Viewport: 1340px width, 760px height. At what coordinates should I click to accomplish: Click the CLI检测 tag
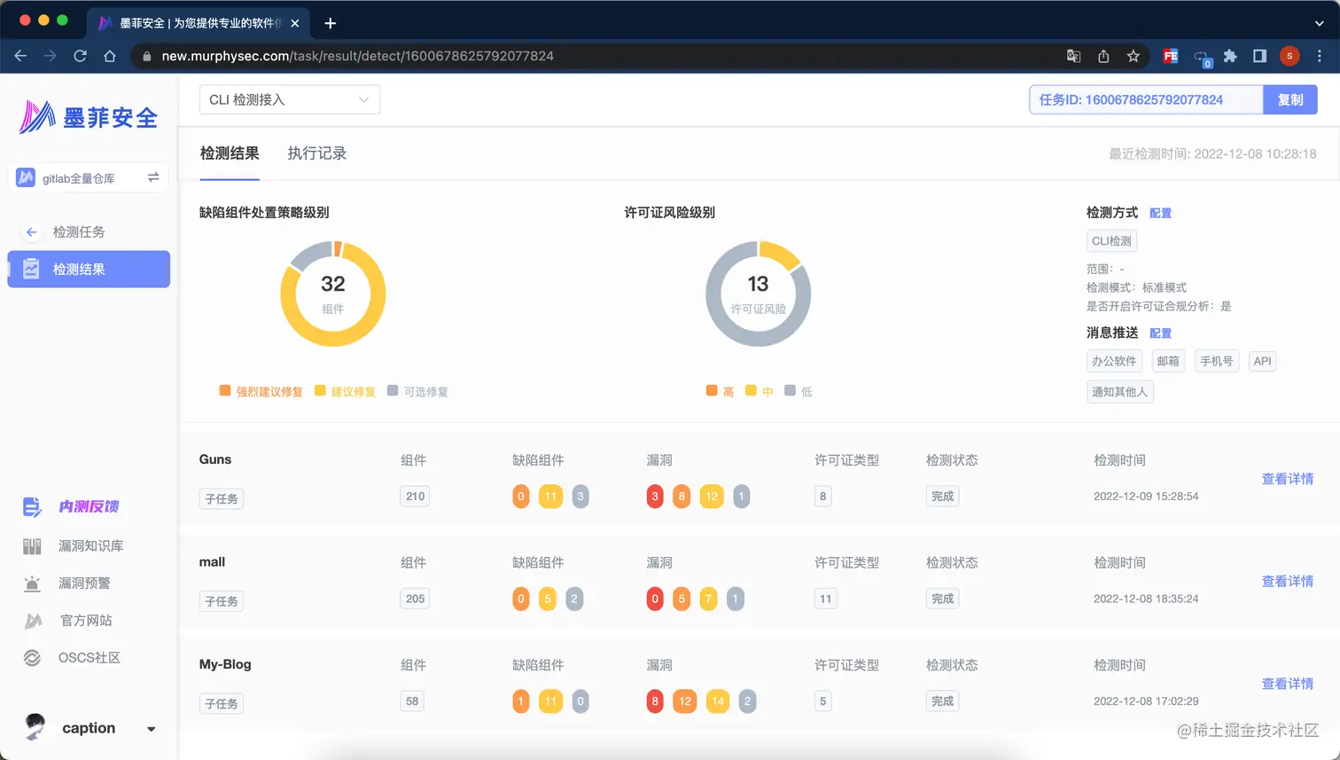point(1111,241)
